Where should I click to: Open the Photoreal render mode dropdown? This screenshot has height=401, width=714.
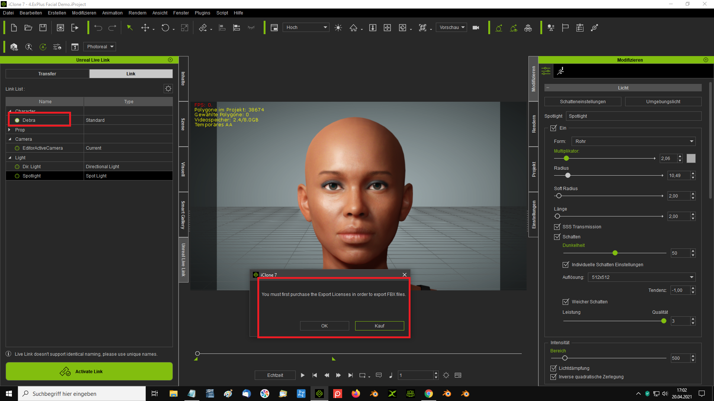pyautogui.click(x=100, y=47)
